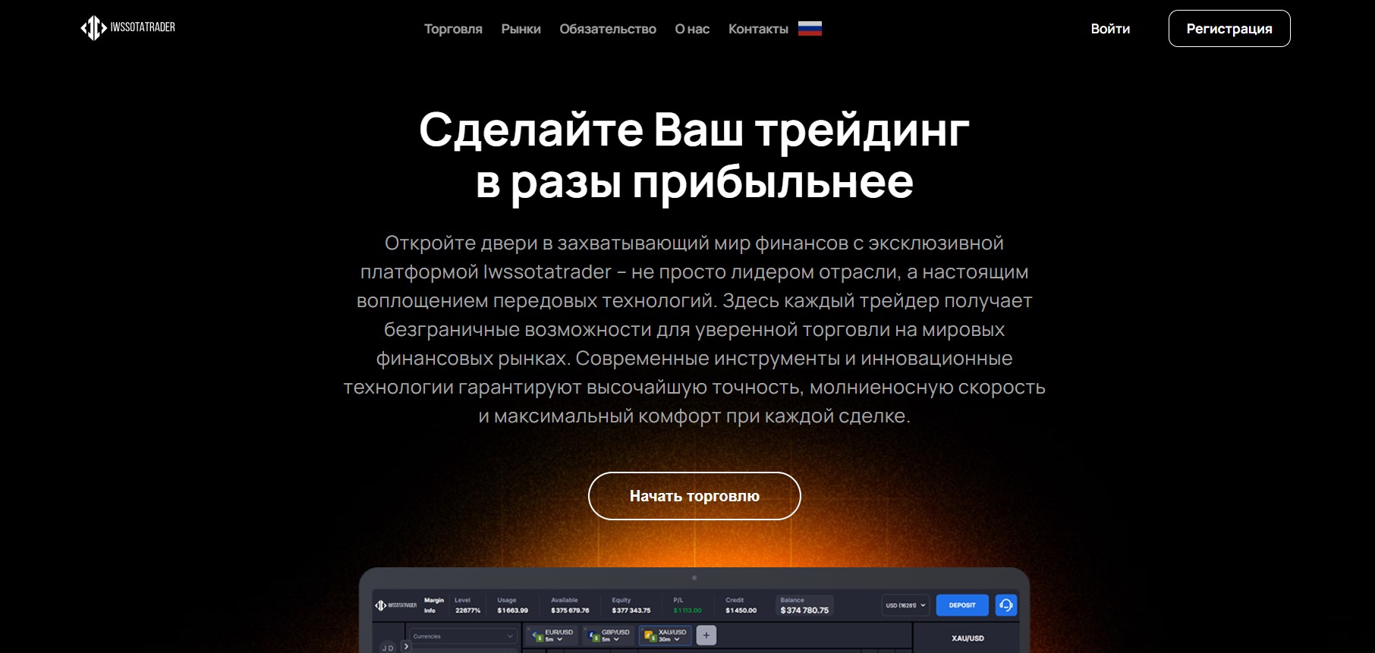Image resolution: width=1375 pixels, height=653 pixels.
Task: Open the Обязательство menu item
Action: pos(608,29)
